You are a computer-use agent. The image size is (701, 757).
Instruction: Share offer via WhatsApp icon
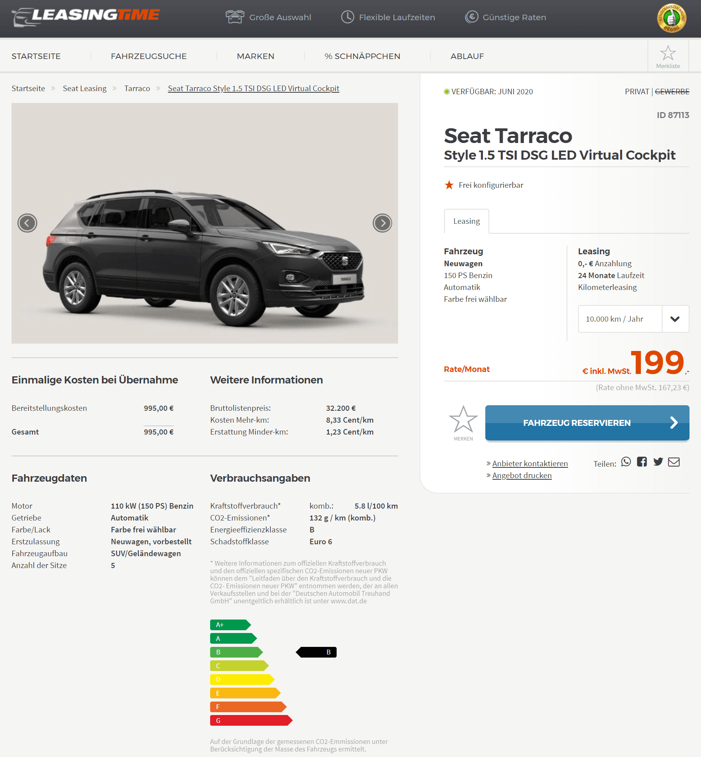coord(626,462)
